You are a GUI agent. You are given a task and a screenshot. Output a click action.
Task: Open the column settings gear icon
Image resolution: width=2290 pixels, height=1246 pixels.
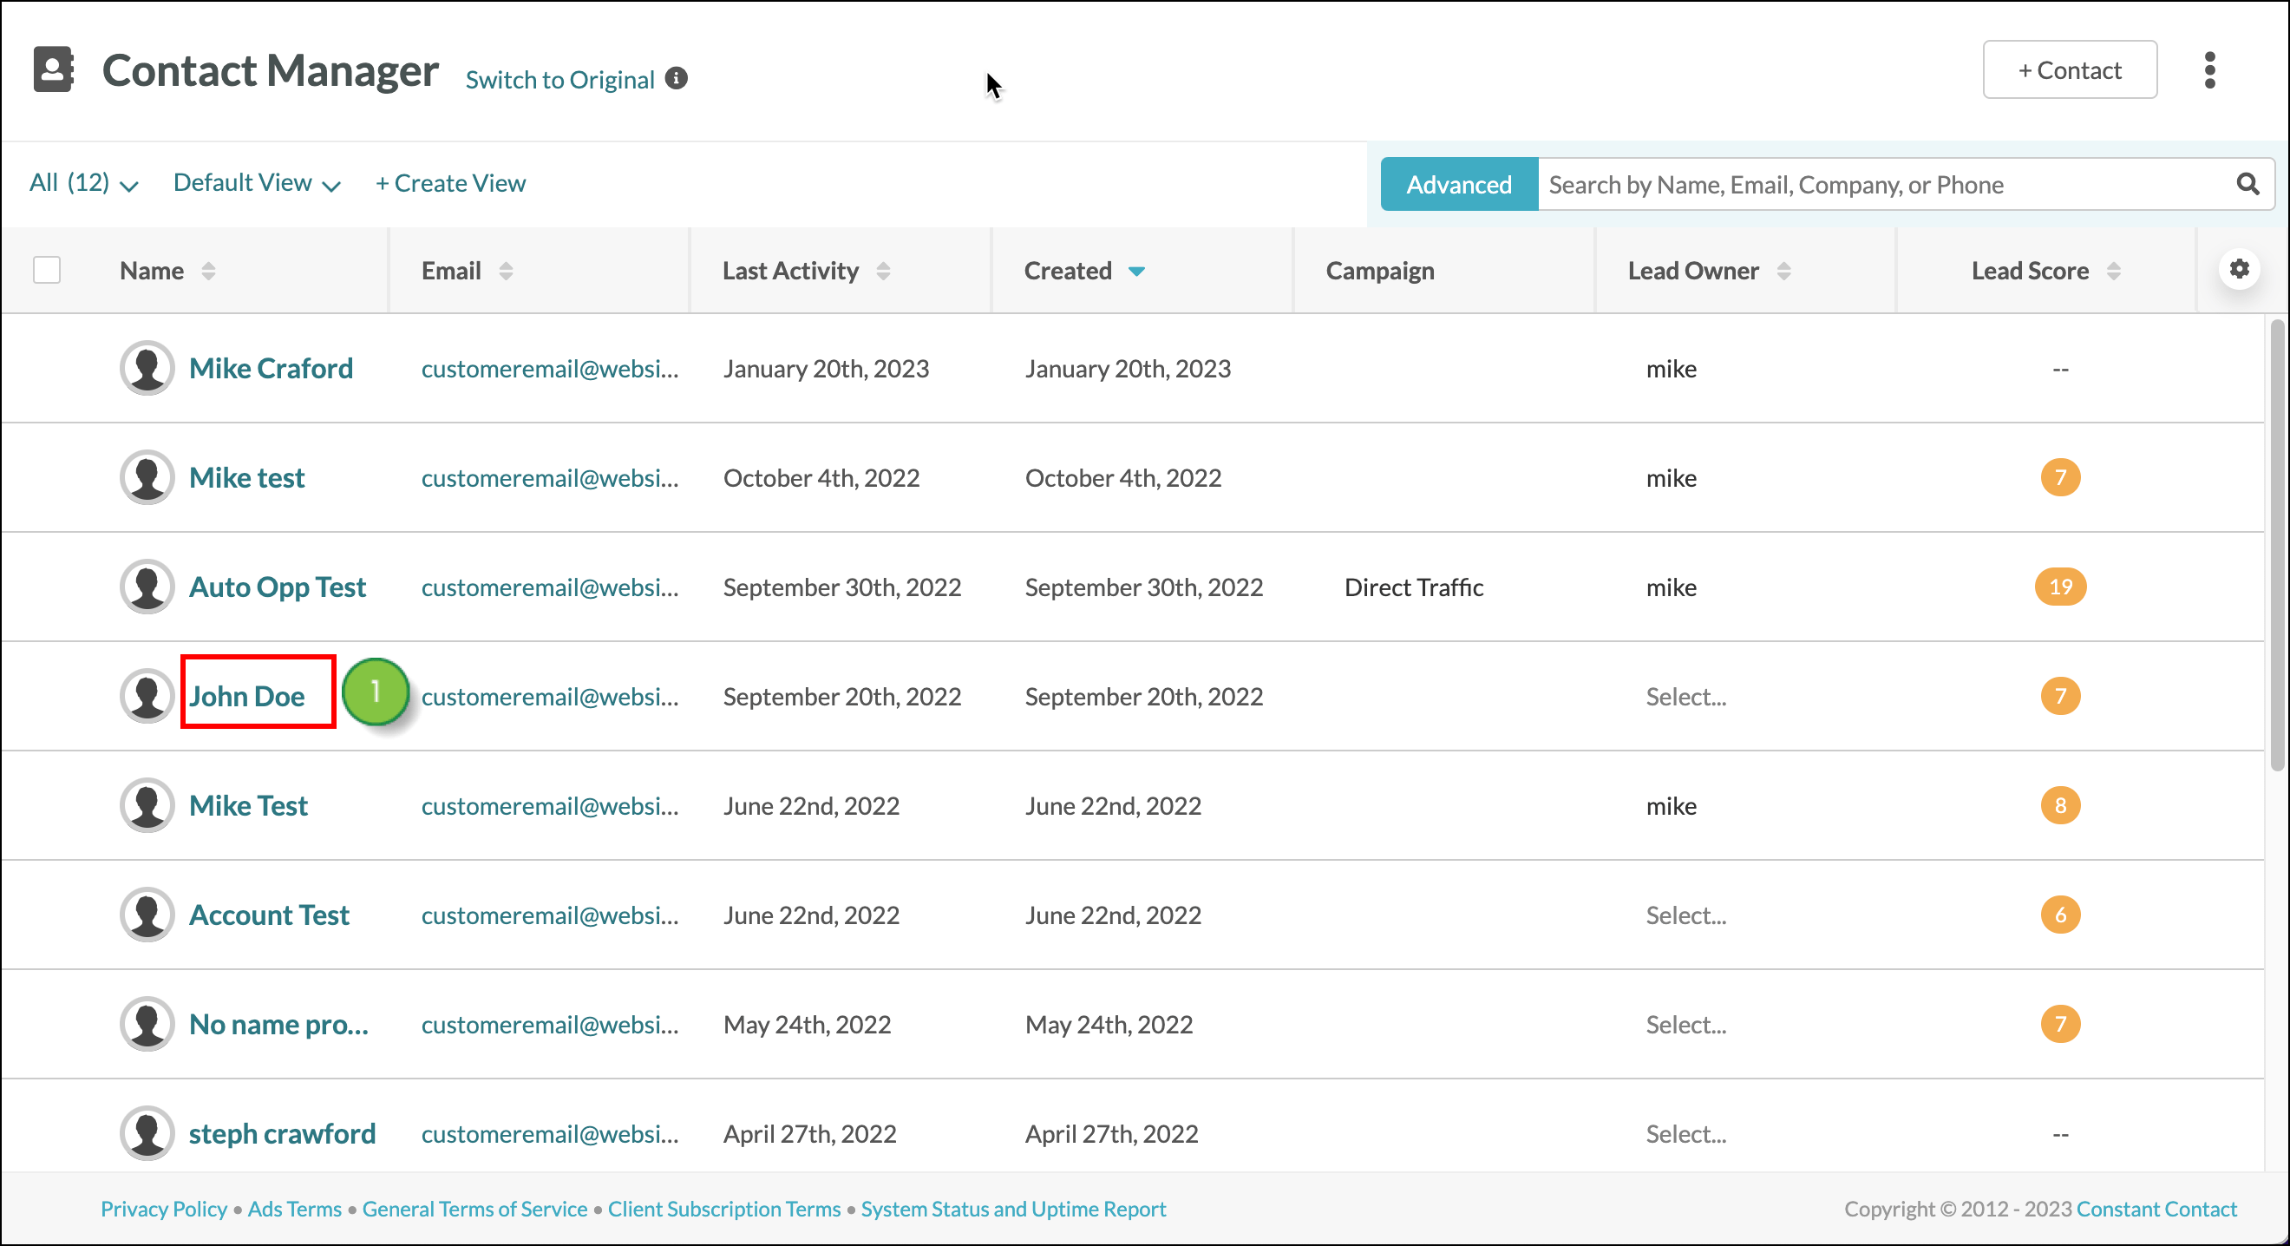(2241, 269)
